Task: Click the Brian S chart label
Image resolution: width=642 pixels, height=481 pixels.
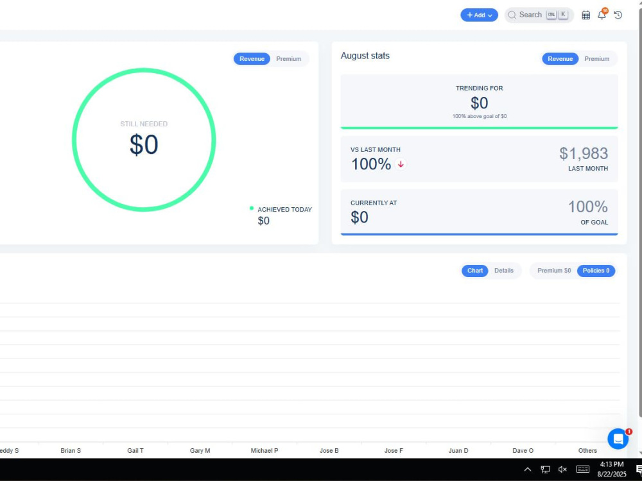Action: 71,451
